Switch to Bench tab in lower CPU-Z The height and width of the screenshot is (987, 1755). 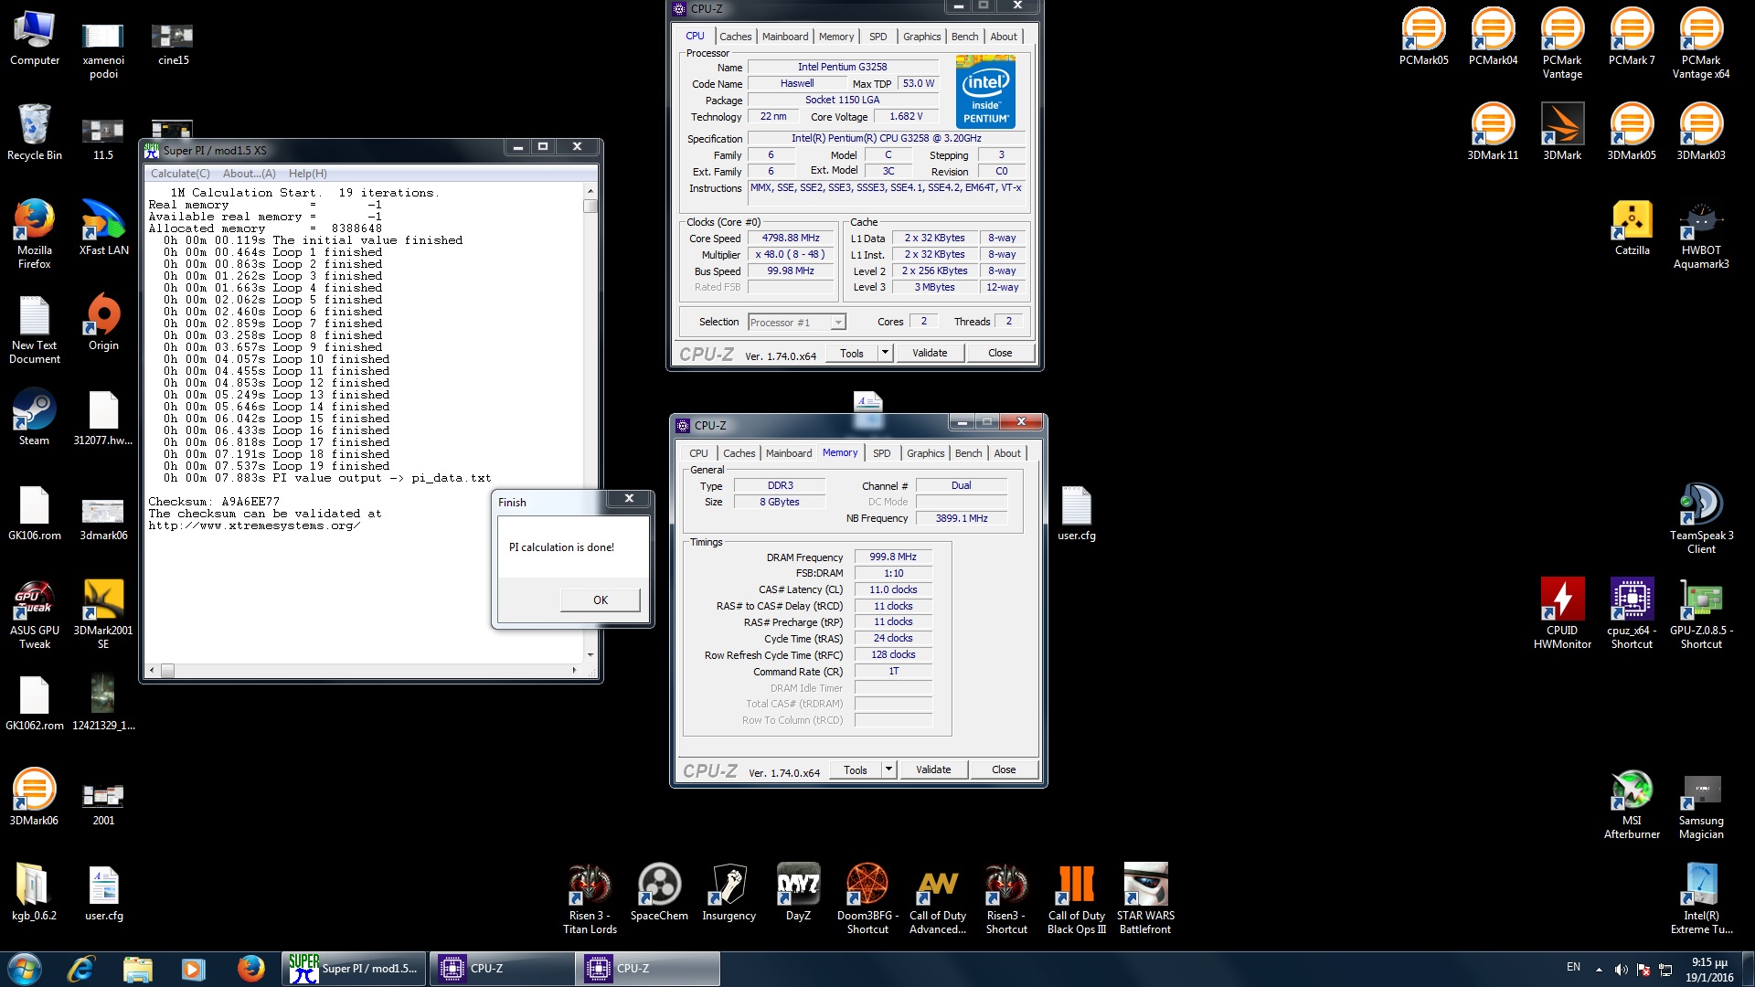pyautogui.click(x=968, y=453)
